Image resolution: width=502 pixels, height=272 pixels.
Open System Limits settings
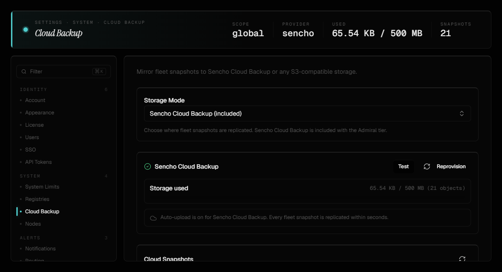coord(42,187)
